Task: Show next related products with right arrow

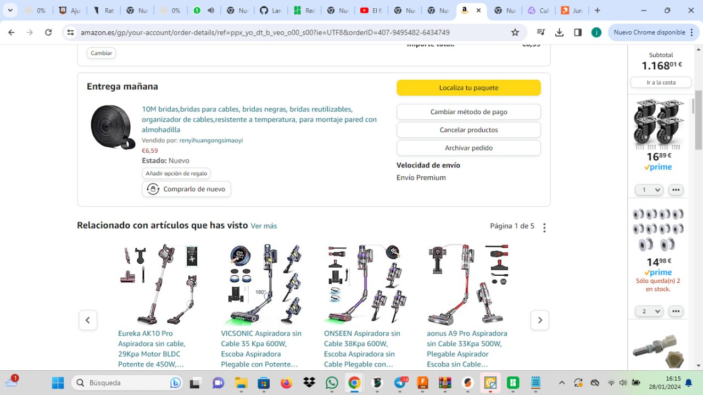Action: [x=539, y=320]
